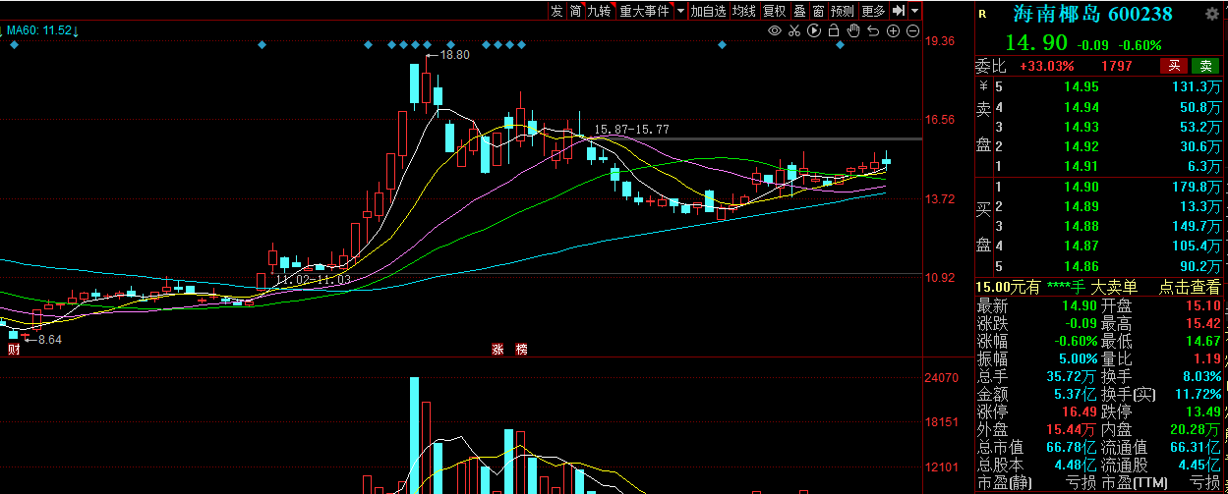The image size is (1228, 494).
Task: Zoom out with the minus circle icon
Action: [x=911, y=31]
